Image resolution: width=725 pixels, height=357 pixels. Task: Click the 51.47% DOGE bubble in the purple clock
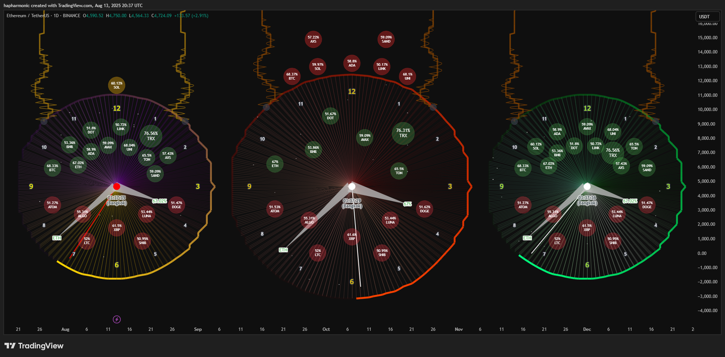point(176,205)
